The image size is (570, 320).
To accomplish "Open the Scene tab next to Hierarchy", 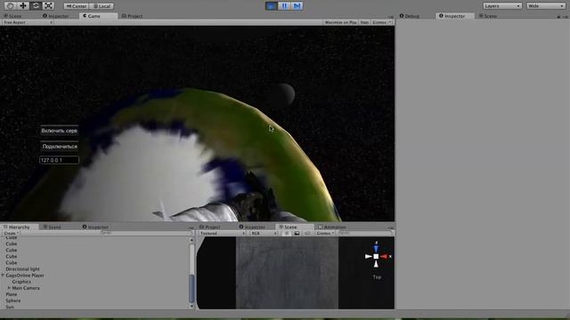I will coord(53,228).
